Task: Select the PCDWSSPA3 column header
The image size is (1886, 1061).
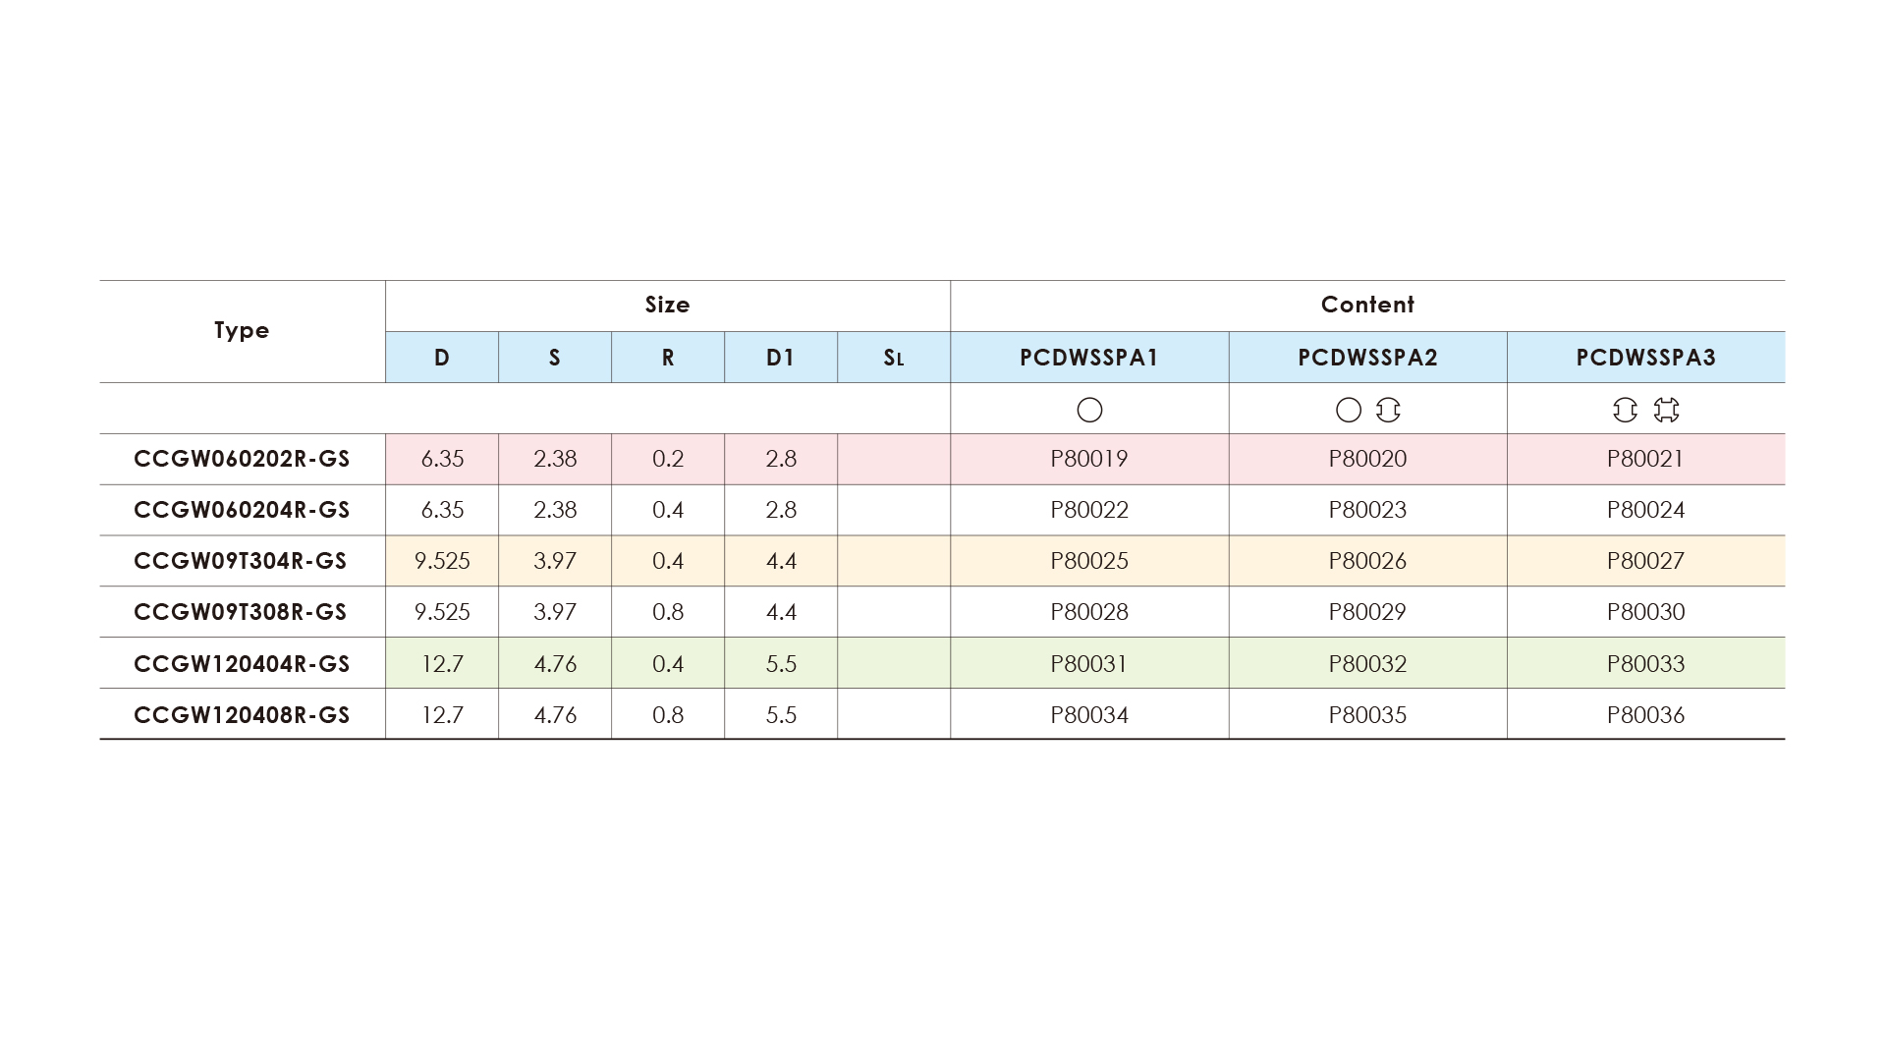Action: point(1645,358)
